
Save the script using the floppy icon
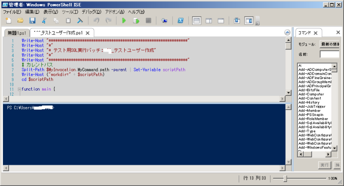click(33, 21)
